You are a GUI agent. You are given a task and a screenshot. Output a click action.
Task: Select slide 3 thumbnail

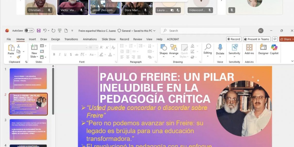28,129
